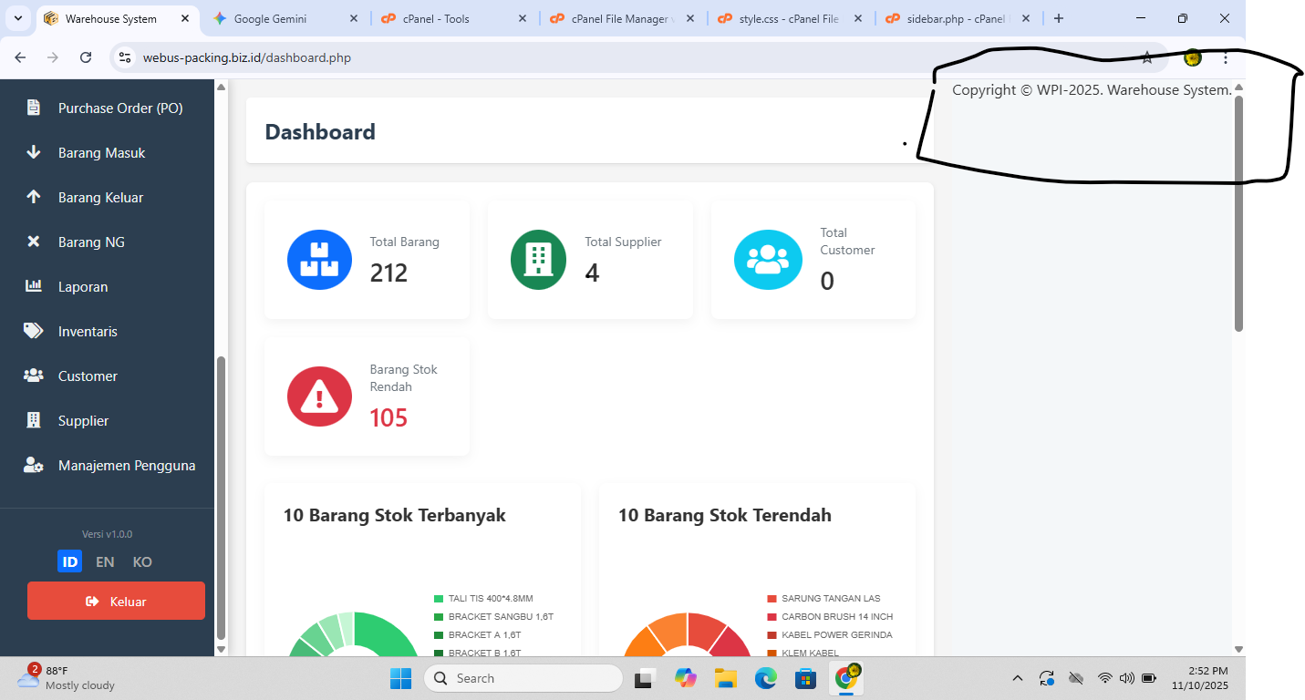
Task: Toggle TALI TIS 400*4.8MM legend swatch
Action: [439, 599]
